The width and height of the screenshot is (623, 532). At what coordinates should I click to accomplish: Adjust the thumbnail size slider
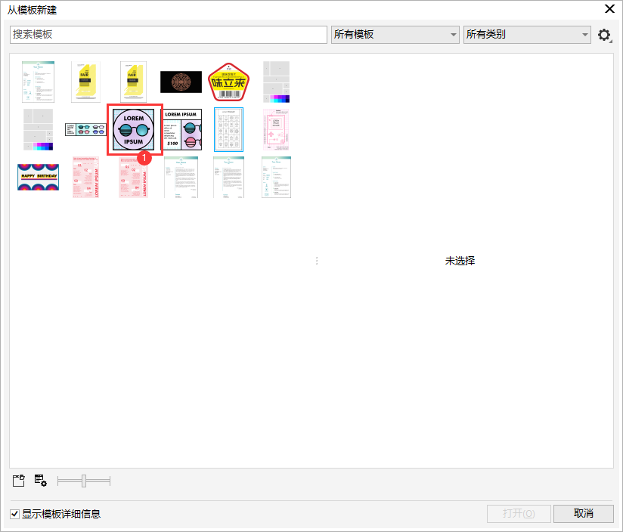point(83,481)
